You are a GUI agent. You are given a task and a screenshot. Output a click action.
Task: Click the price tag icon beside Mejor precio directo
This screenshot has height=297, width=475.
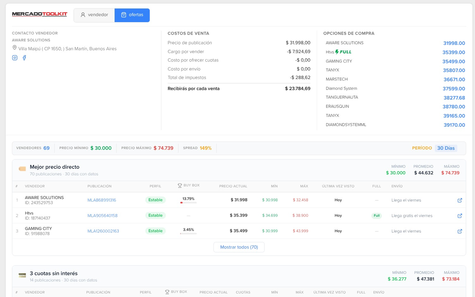point(22,169)
